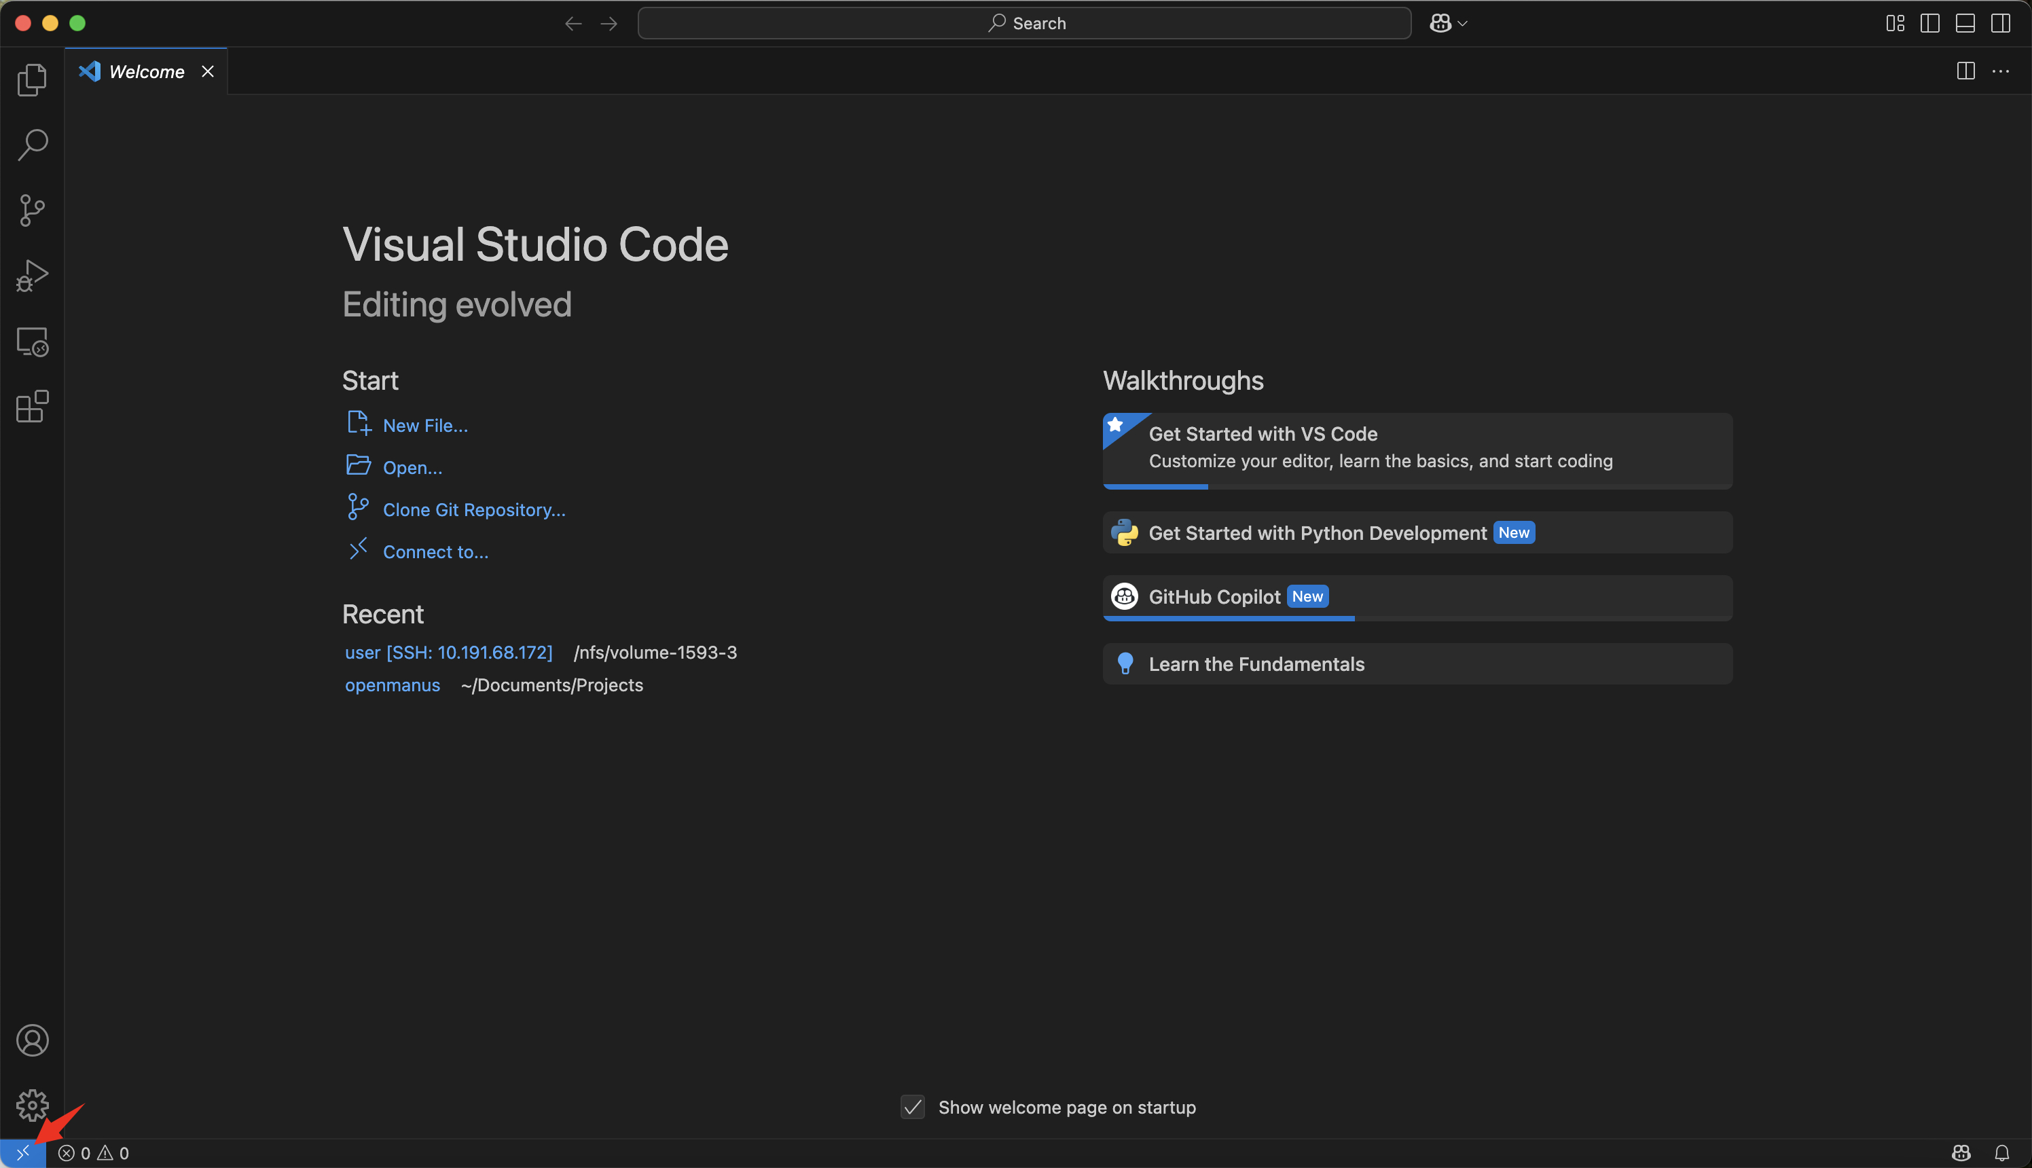Open the notifications bell
Viewport: 2032px width, 1168px height.
(x=2001, y=1153)
